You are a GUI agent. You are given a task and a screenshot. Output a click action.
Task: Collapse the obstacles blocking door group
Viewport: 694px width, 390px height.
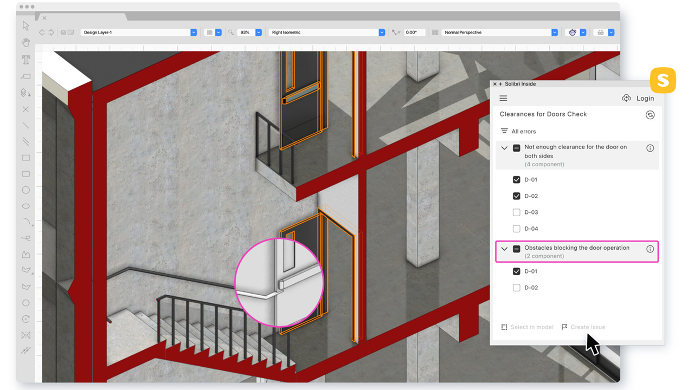[504, 249]
